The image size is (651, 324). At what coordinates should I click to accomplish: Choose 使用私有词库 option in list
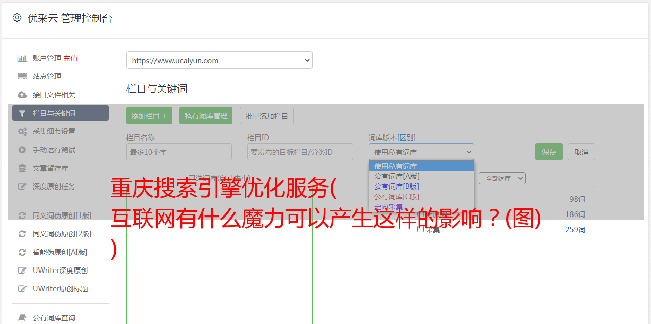pos(421,166)
